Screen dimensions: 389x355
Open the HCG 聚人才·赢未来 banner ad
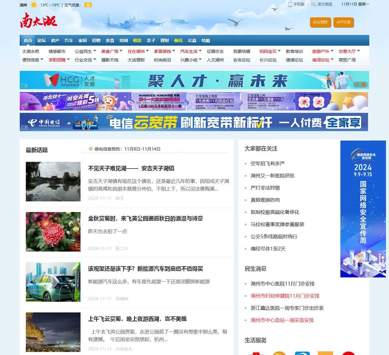pos(194,80)
